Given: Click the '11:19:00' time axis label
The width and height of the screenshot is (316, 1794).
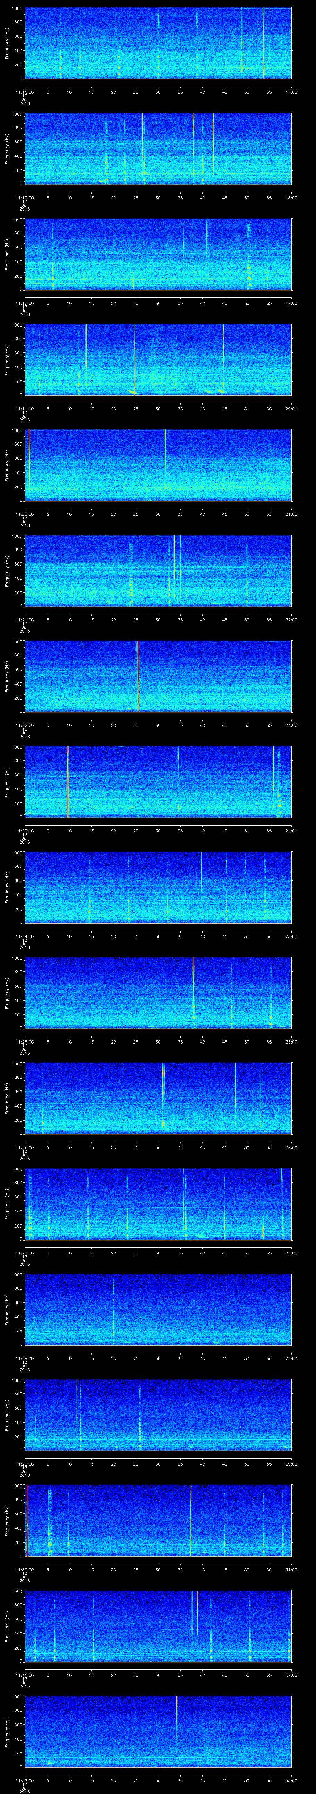Looking at the screenshot, I should click(x=25, y=409).
